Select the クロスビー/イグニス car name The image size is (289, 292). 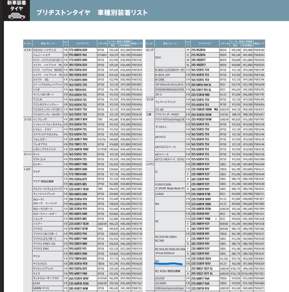click(x=45, y=50)
